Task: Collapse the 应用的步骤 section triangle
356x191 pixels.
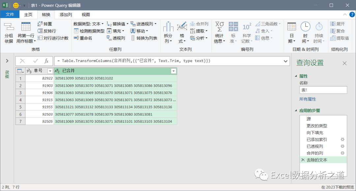Action: coord(296,111)
